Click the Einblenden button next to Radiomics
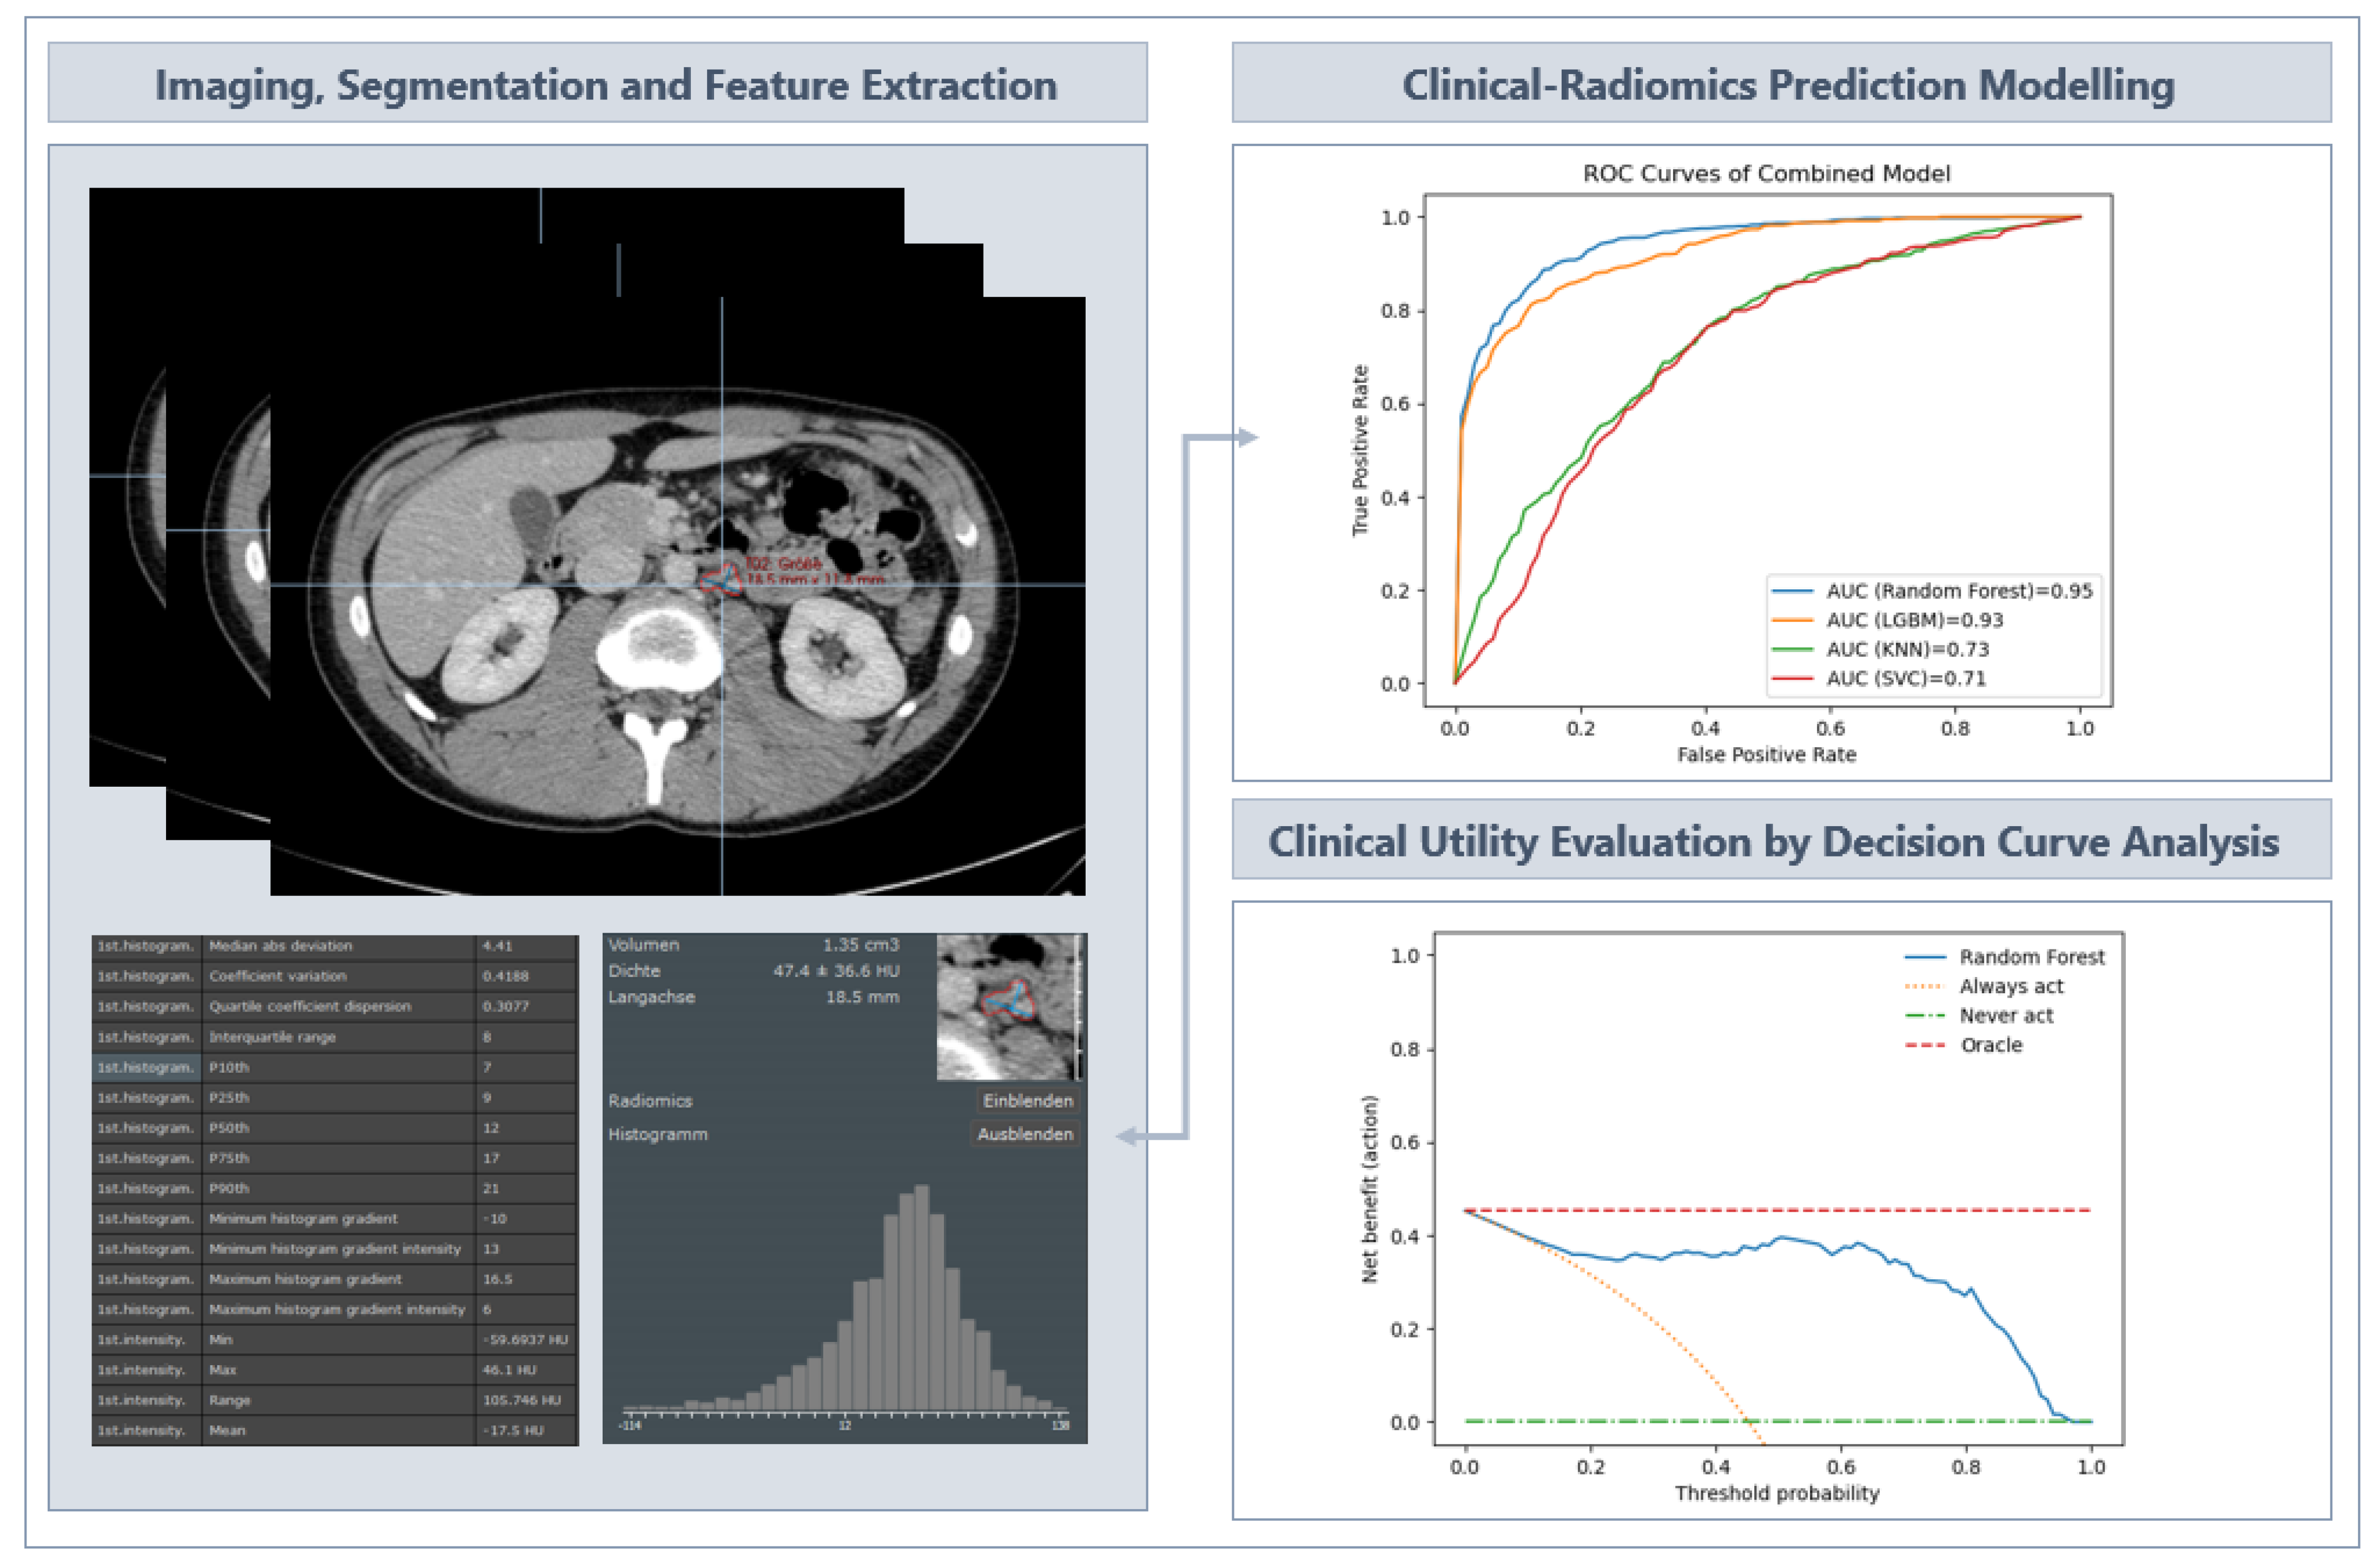 tap(1027, 1101)
